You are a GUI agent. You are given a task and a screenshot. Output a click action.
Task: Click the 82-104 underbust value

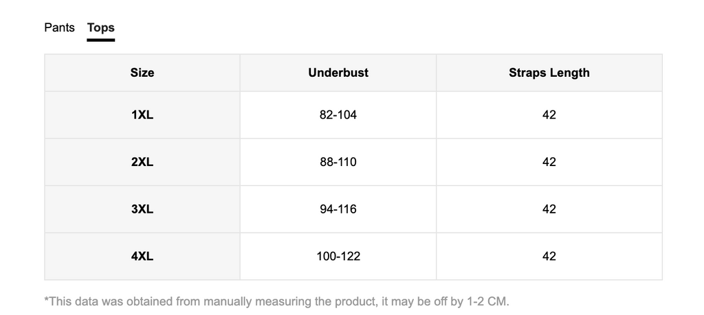click(x=338, y=115)
